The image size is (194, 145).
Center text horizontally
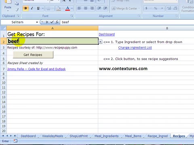[86, 8]
